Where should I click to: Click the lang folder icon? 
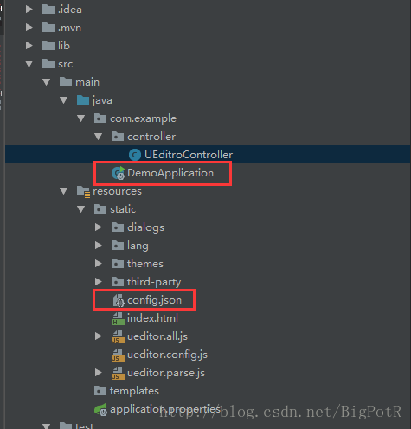click(118, 246)
